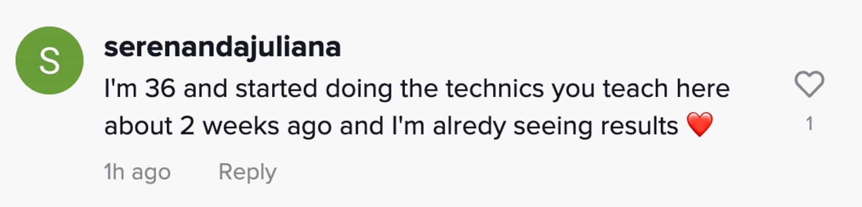Open serenandajuliana's profile via the username
Viewport: 862px width, 207px height.
222,47
